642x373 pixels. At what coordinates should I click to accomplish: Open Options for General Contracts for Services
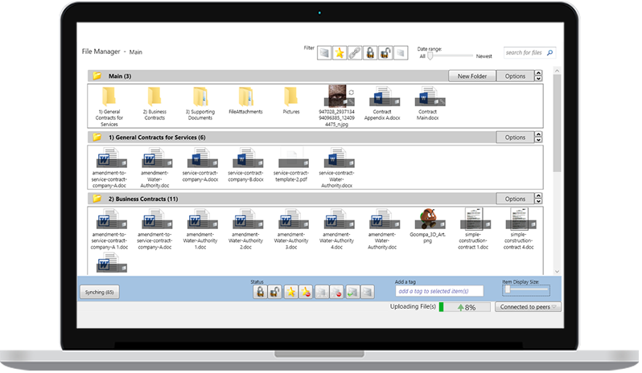515,137
